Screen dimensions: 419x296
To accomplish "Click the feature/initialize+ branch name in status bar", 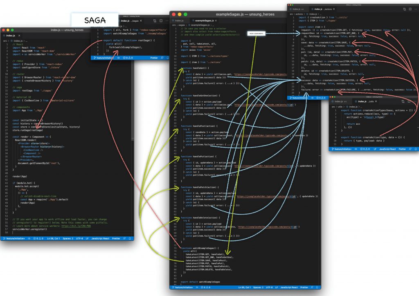I will (183, 288).
